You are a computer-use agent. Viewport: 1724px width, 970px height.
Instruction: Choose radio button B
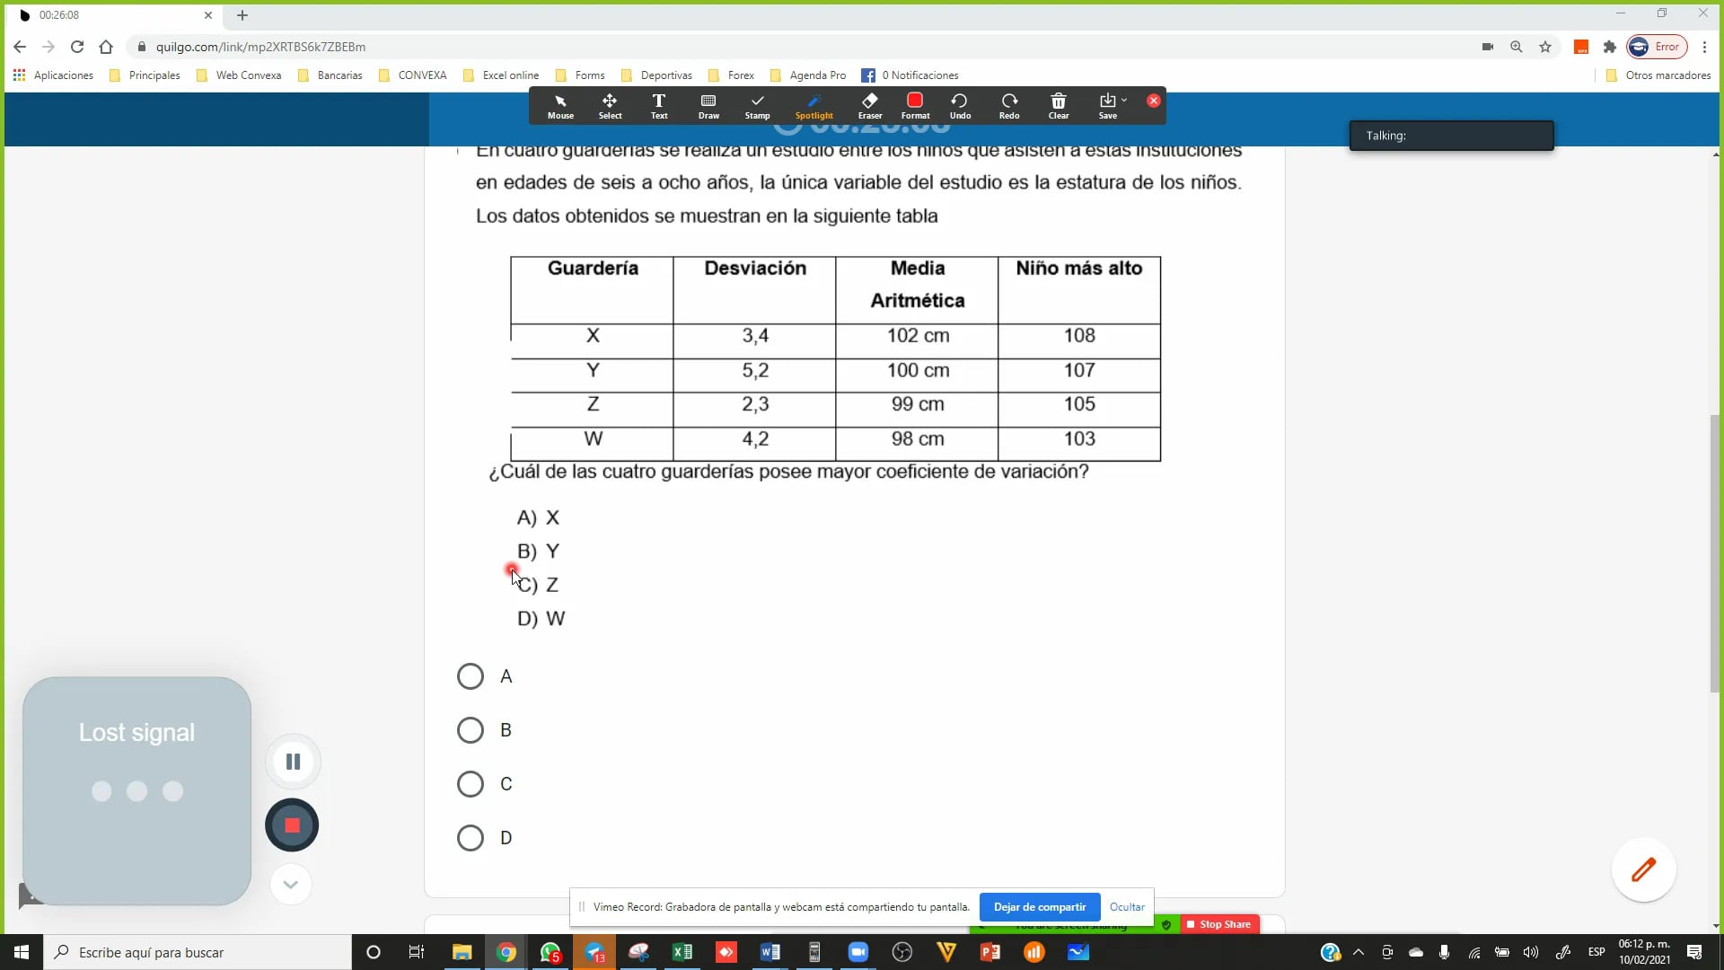[471, 730]
